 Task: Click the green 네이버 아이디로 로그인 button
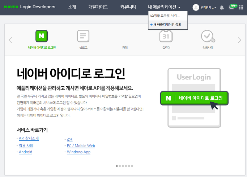tap(194, 98)
